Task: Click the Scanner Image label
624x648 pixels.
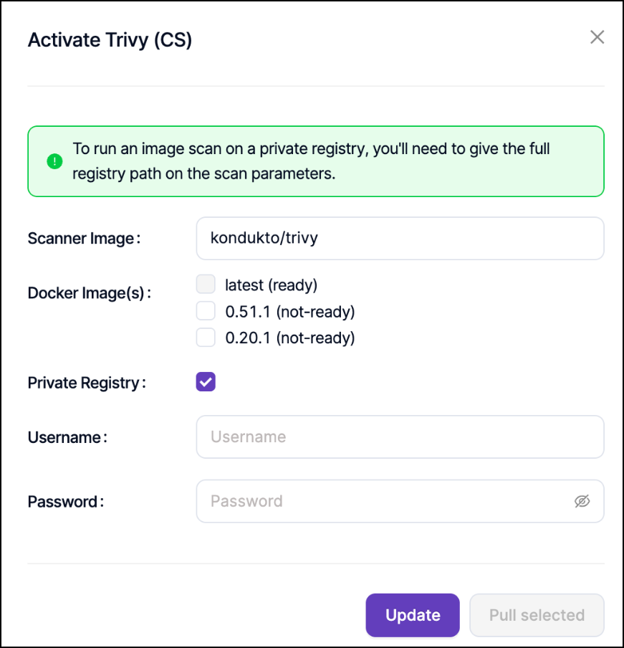Action: [84, 238]
